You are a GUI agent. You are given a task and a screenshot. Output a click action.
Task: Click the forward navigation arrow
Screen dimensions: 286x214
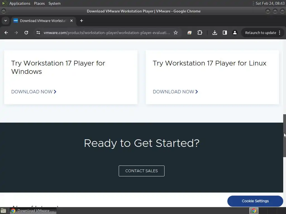coord(16,33)
